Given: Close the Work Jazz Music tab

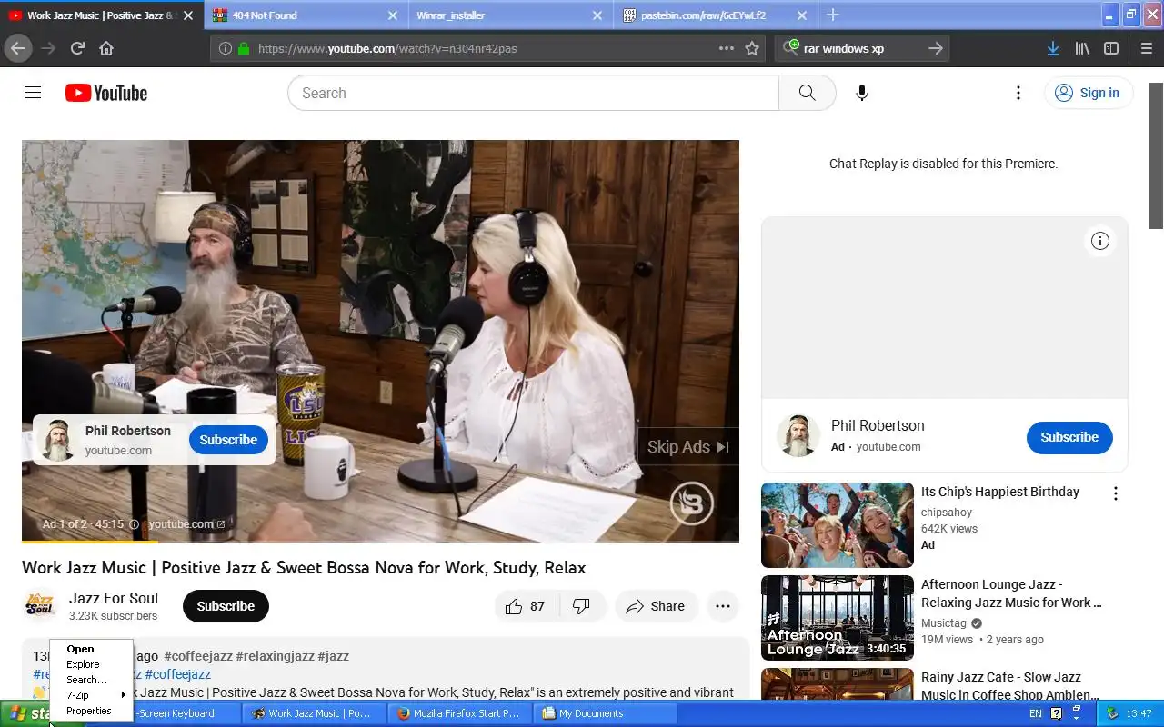Looking at the screenshot, I should coord(189,15).
